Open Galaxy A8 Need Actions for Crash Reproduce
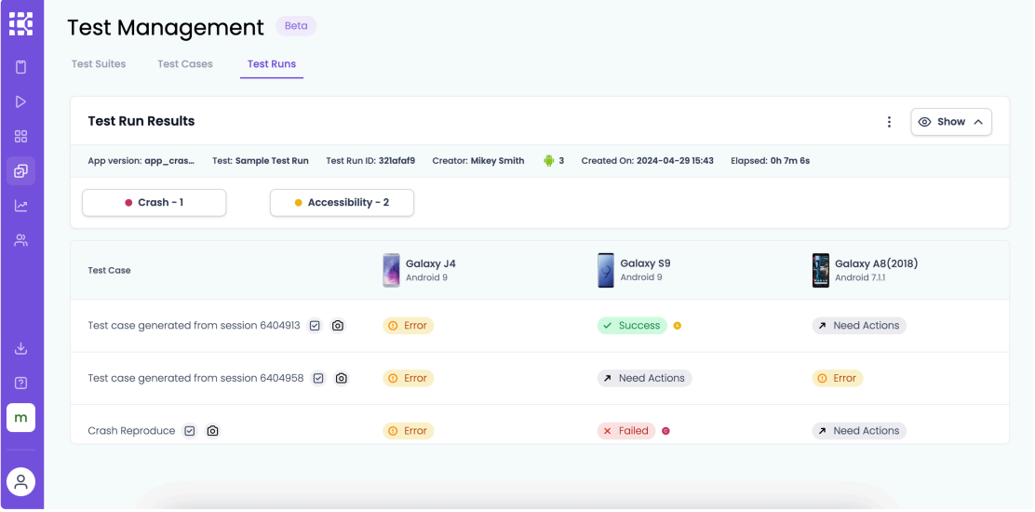The image size is (1035, 512). tap(859, 431)
